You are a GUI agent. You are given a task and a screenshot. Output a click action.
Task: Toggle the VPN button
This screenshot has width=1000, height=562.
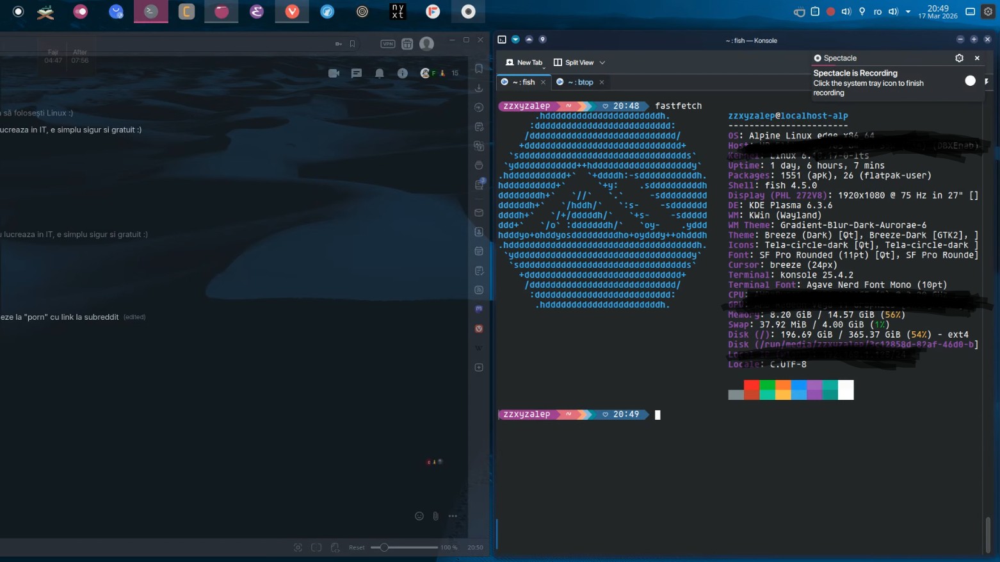click(388, 44)
